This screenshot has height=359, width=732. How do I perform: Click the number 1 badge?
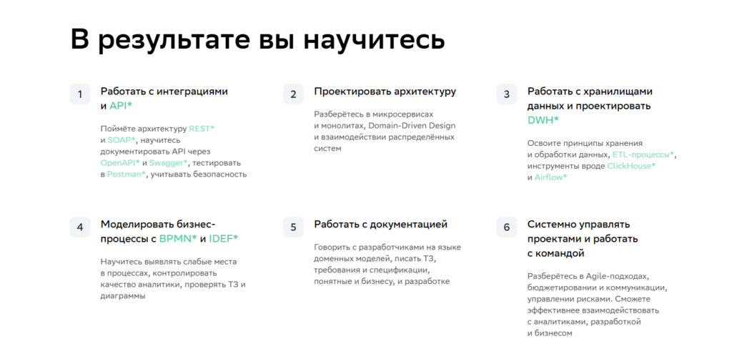pos(80,94)
